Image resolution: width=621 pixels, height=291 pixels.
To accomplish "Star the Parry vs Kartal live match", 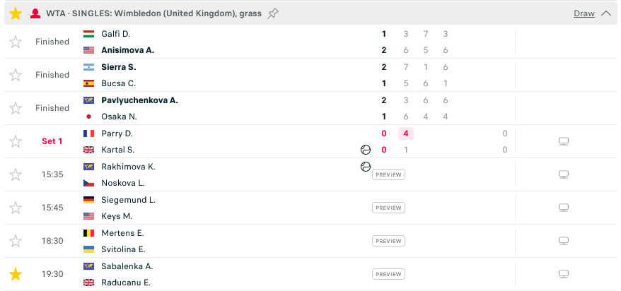I will pos(16,141).
